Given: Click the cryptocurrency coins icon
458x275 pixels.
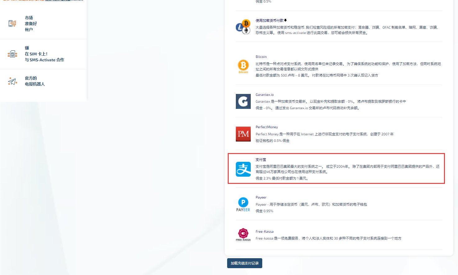Looking at the screenshot, I should tap(243, 27).
